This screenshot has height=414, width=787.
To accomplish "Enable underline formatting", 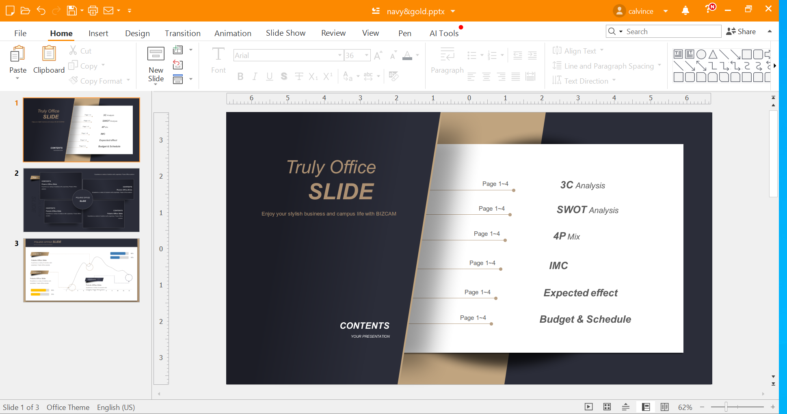I will tap(269, 76).
